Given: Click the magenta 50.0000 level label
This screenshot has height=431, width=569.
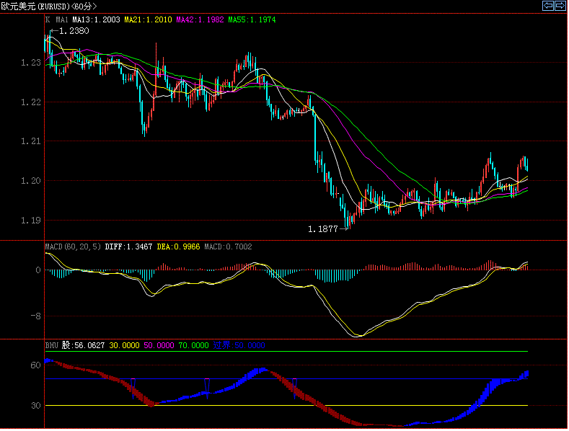Looking at the screenshot, I should [159, 345].
